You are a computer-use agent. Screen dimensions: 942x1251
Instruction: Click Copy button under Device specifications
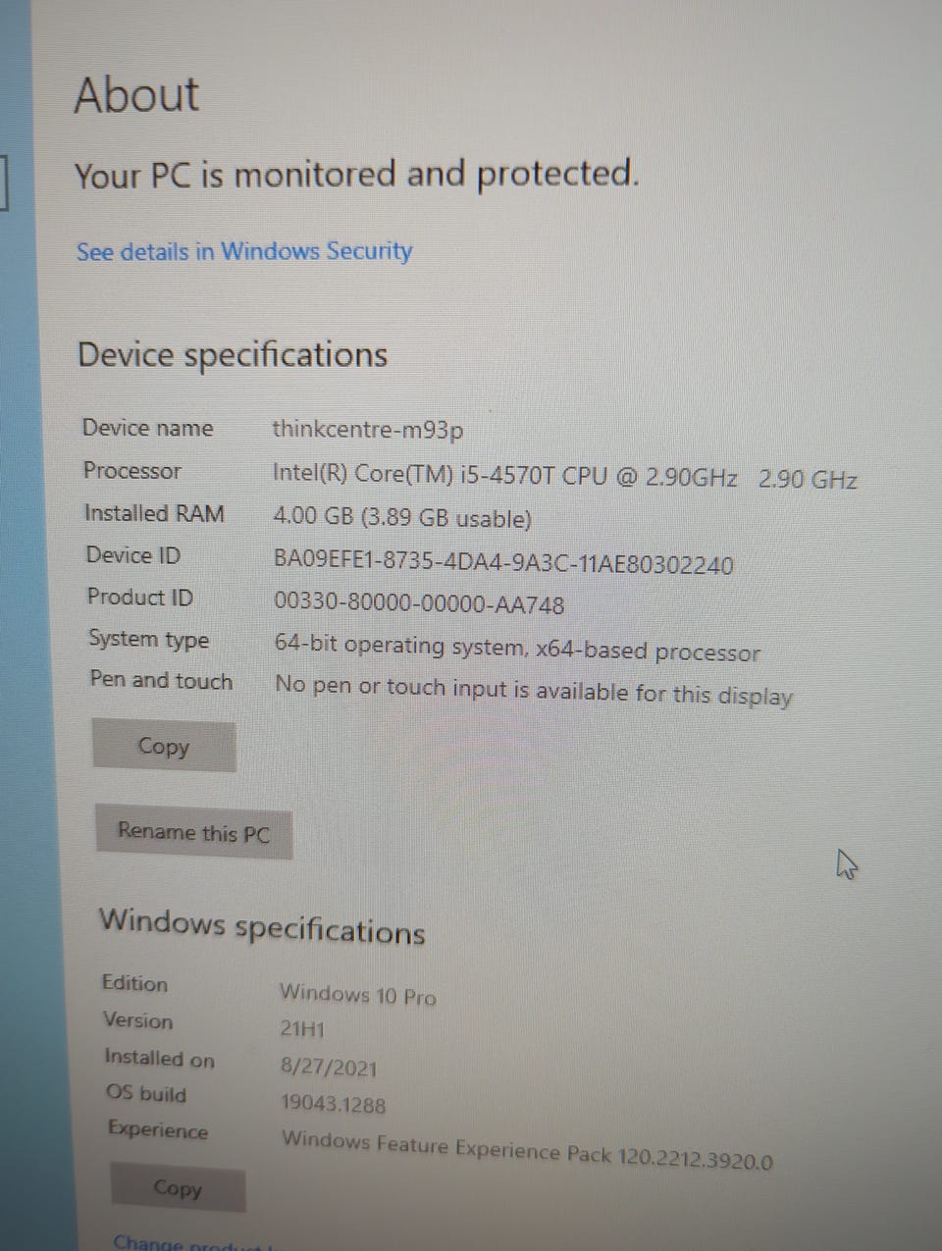tap(164, 747)
